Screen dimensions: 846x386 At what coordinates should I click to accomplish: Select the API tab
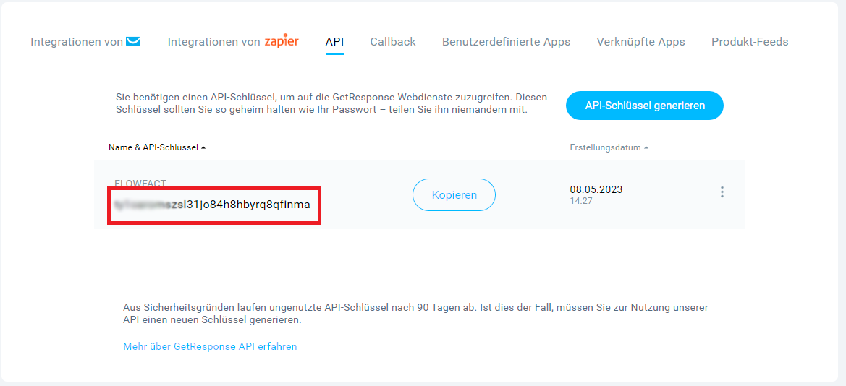click(x=334, y=41)
